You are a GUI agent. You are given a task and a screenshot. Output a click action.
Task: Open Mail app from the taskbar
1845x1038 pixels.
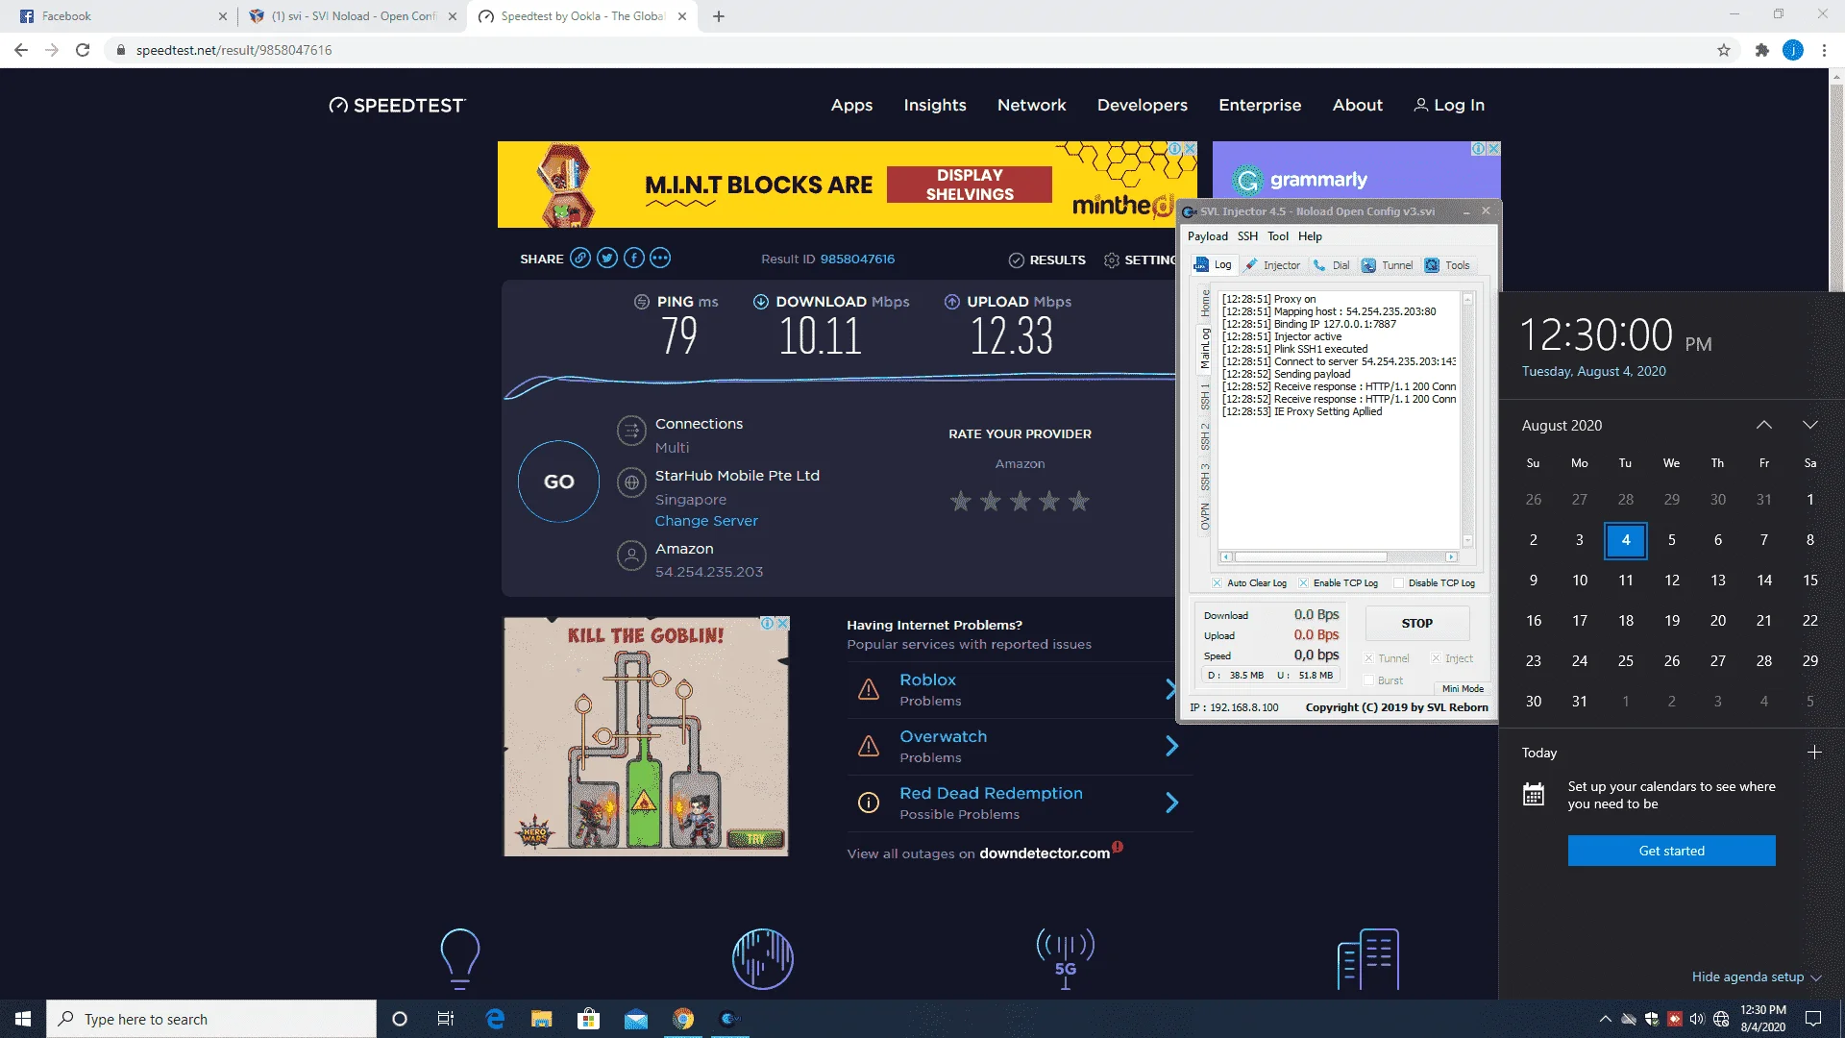click(636, 1019)
